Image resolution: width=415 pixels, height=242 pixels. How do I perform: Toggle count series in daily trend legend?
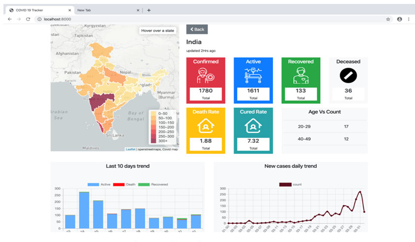(x=290, y=184)
